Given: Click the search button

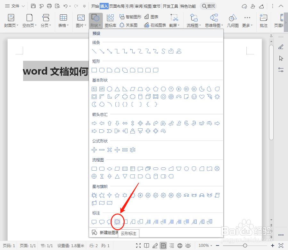Looking at the screenshot, I should (x=208, y=6).
